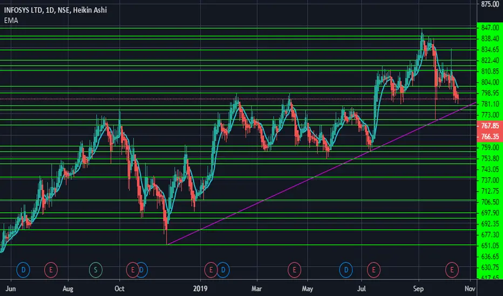
Task: Click the 759.00 price axis label
Action: pyautogui.click(x=490, y=147)
